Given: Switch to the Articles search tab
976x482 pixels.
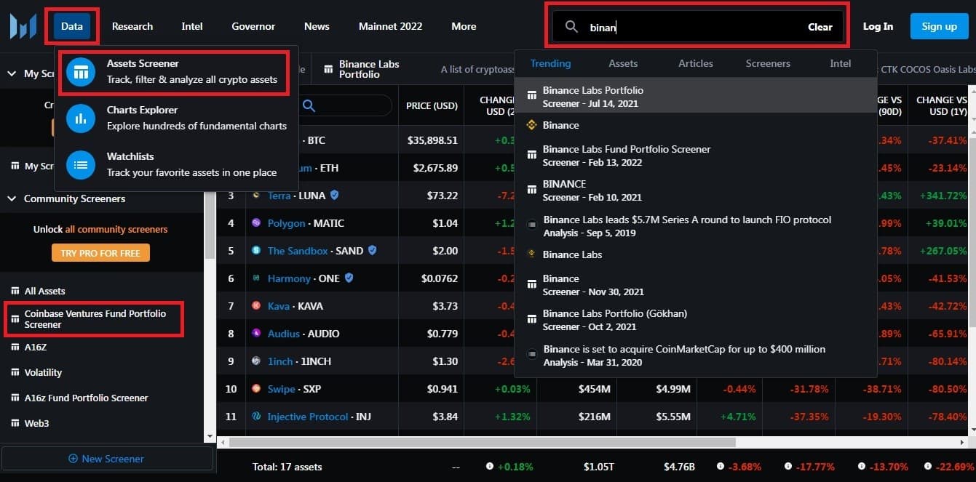Looking at the screenshot, I should click(696, 63).
